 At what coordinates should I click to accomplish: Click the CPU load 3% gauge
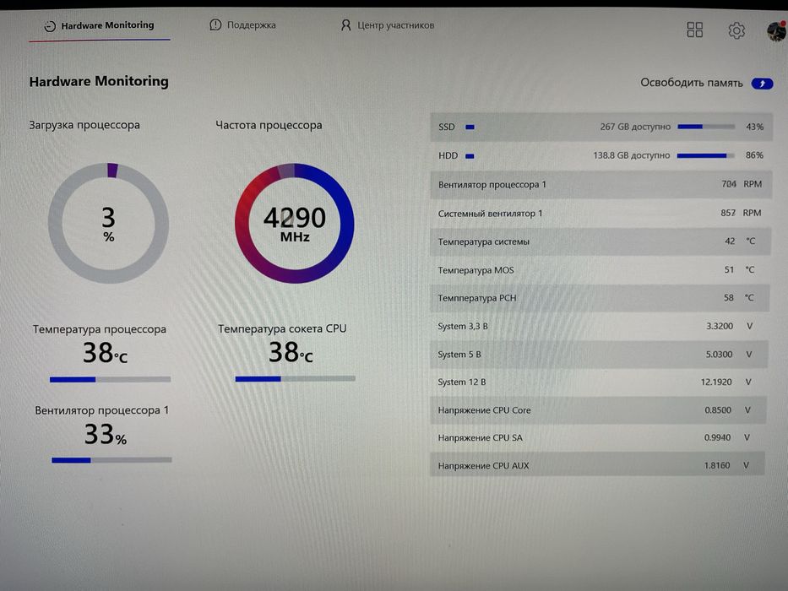click(109, 223)
